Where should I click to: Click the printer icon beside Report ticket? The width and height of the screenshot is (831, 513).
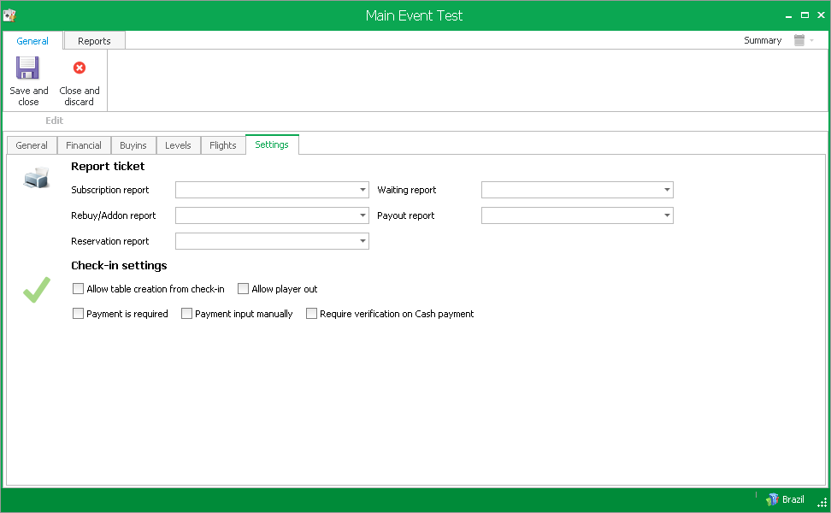coord(36,178)
